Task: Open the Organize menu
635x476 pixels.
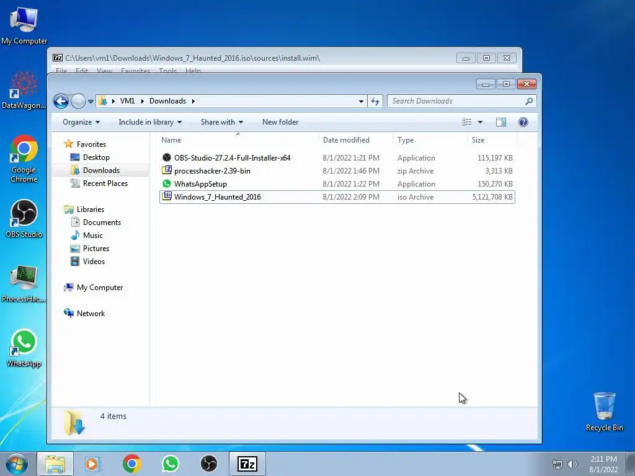Action: (x=81, y=122)
